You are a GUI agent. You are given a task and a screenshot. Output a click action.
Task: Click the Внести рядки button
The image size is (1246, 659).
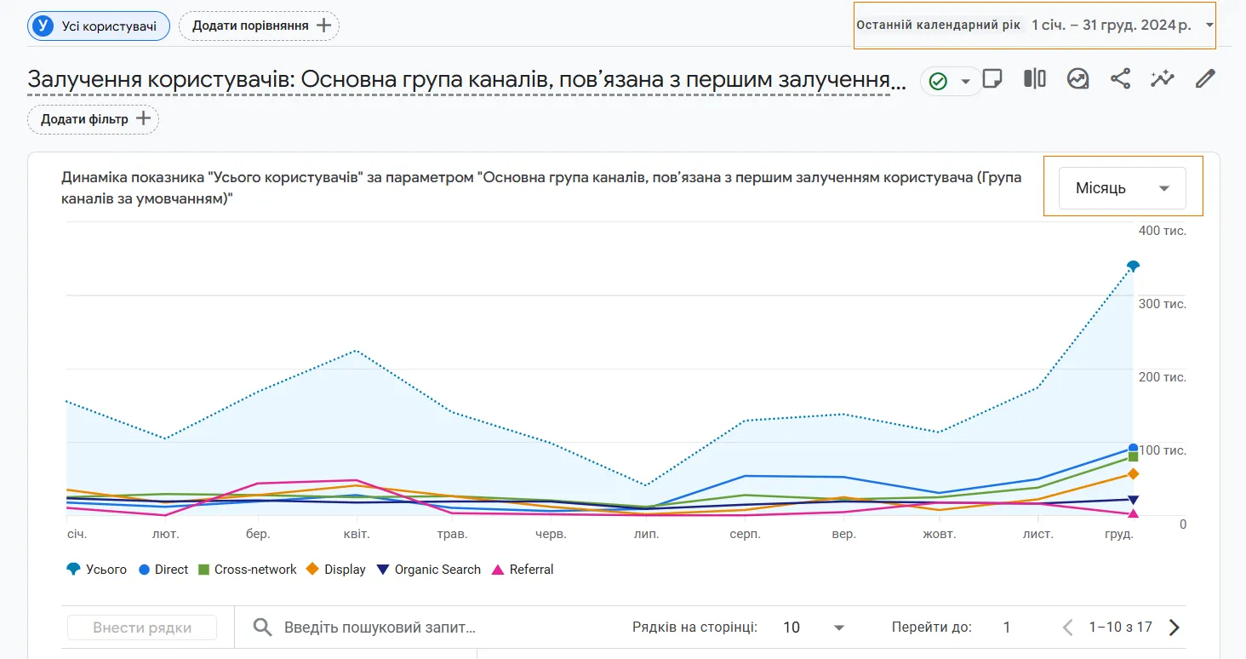tap(141, 627)
